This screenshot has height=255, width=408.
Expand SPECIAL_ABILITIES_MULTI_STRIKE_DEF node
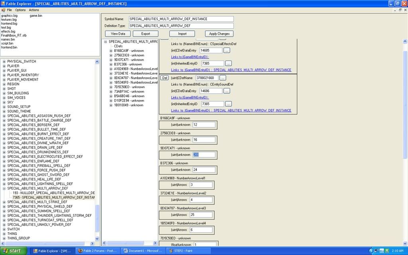click(x=4, y=202)
